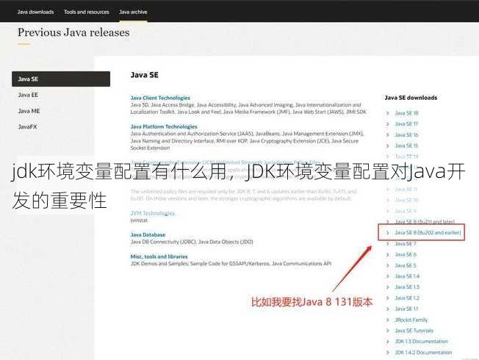The width and height of the screenshot is (479, 360).
Task: Click the 'Java SE downloads' list heading
Action: coord(411,98)
